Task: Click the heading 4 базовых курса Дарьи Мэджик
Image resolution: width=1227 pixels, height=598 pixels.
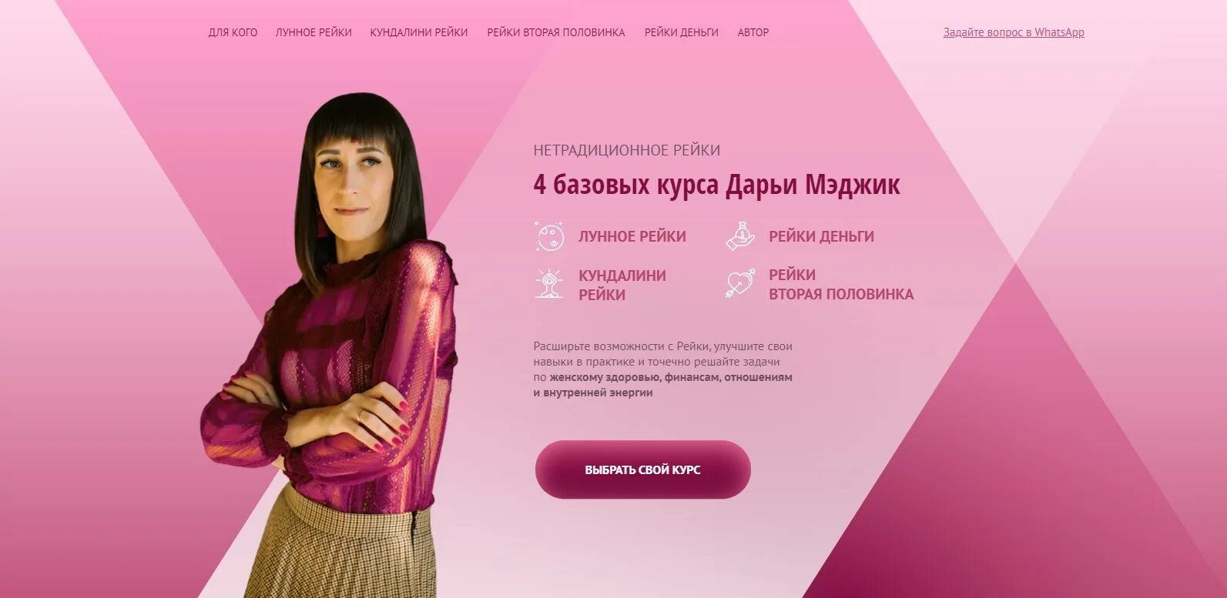Action: click(x=716, y=185)
